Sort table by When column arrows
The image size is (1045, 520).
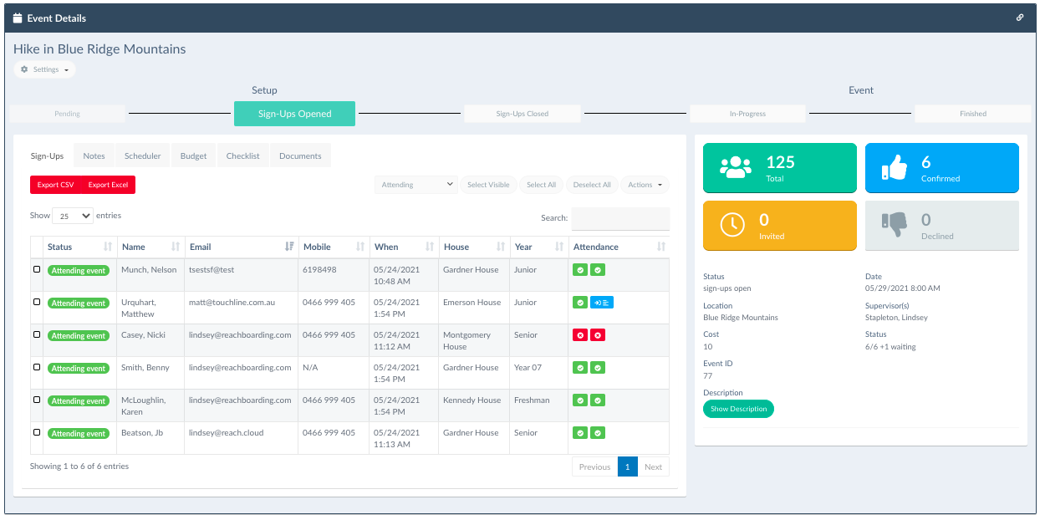click(x=430, y=247)
